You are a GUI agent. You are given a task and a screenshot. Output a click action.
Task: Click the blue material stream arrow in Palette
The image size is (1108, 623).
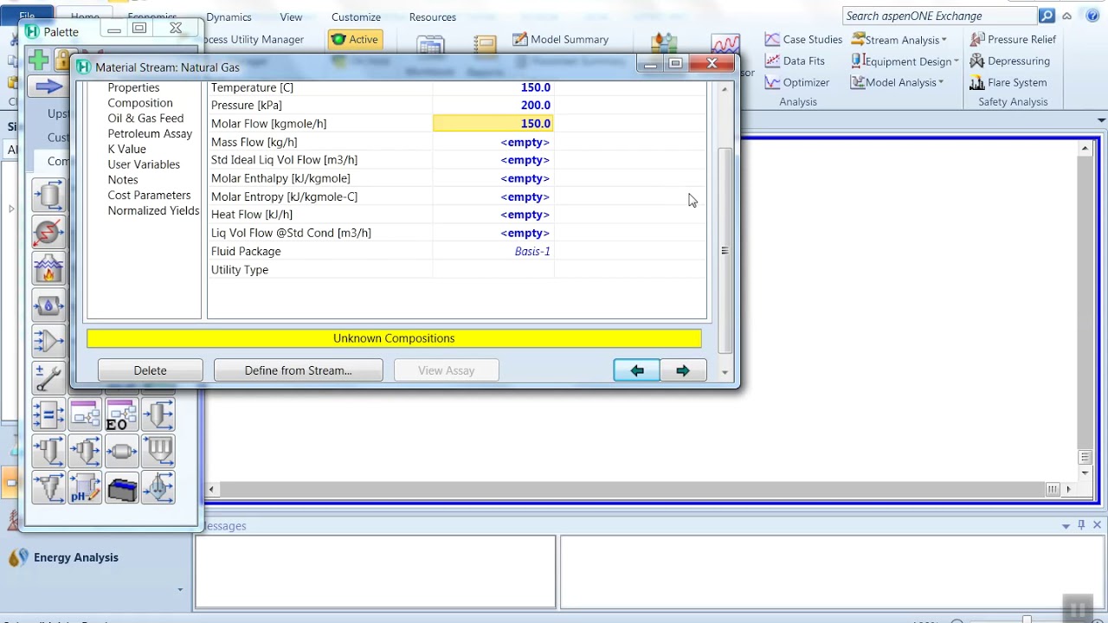[x=48, y=86]
